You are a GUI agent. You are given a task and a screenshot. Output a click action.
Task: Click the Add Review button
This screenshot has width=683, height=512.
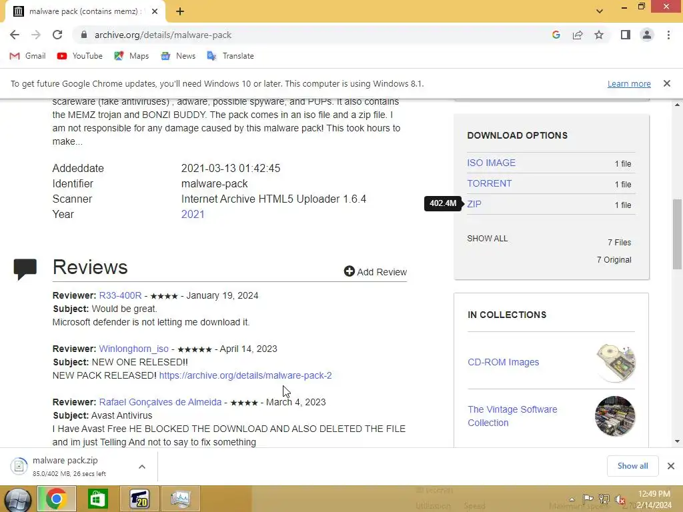tap(375, 272)
